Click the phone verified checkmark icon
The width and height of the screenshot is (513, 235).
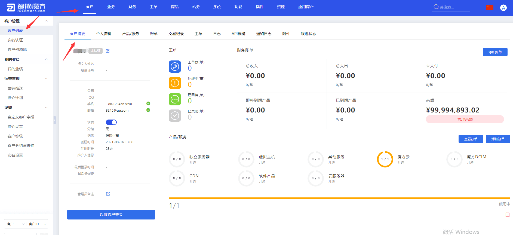pos(148,103)
